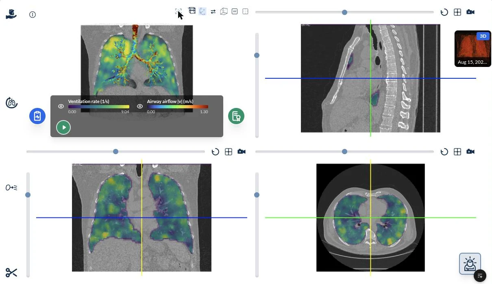Toggle Ventilation rate visibility eye
The height and width of the screenshot is (284, 492).
coord(61,106)
